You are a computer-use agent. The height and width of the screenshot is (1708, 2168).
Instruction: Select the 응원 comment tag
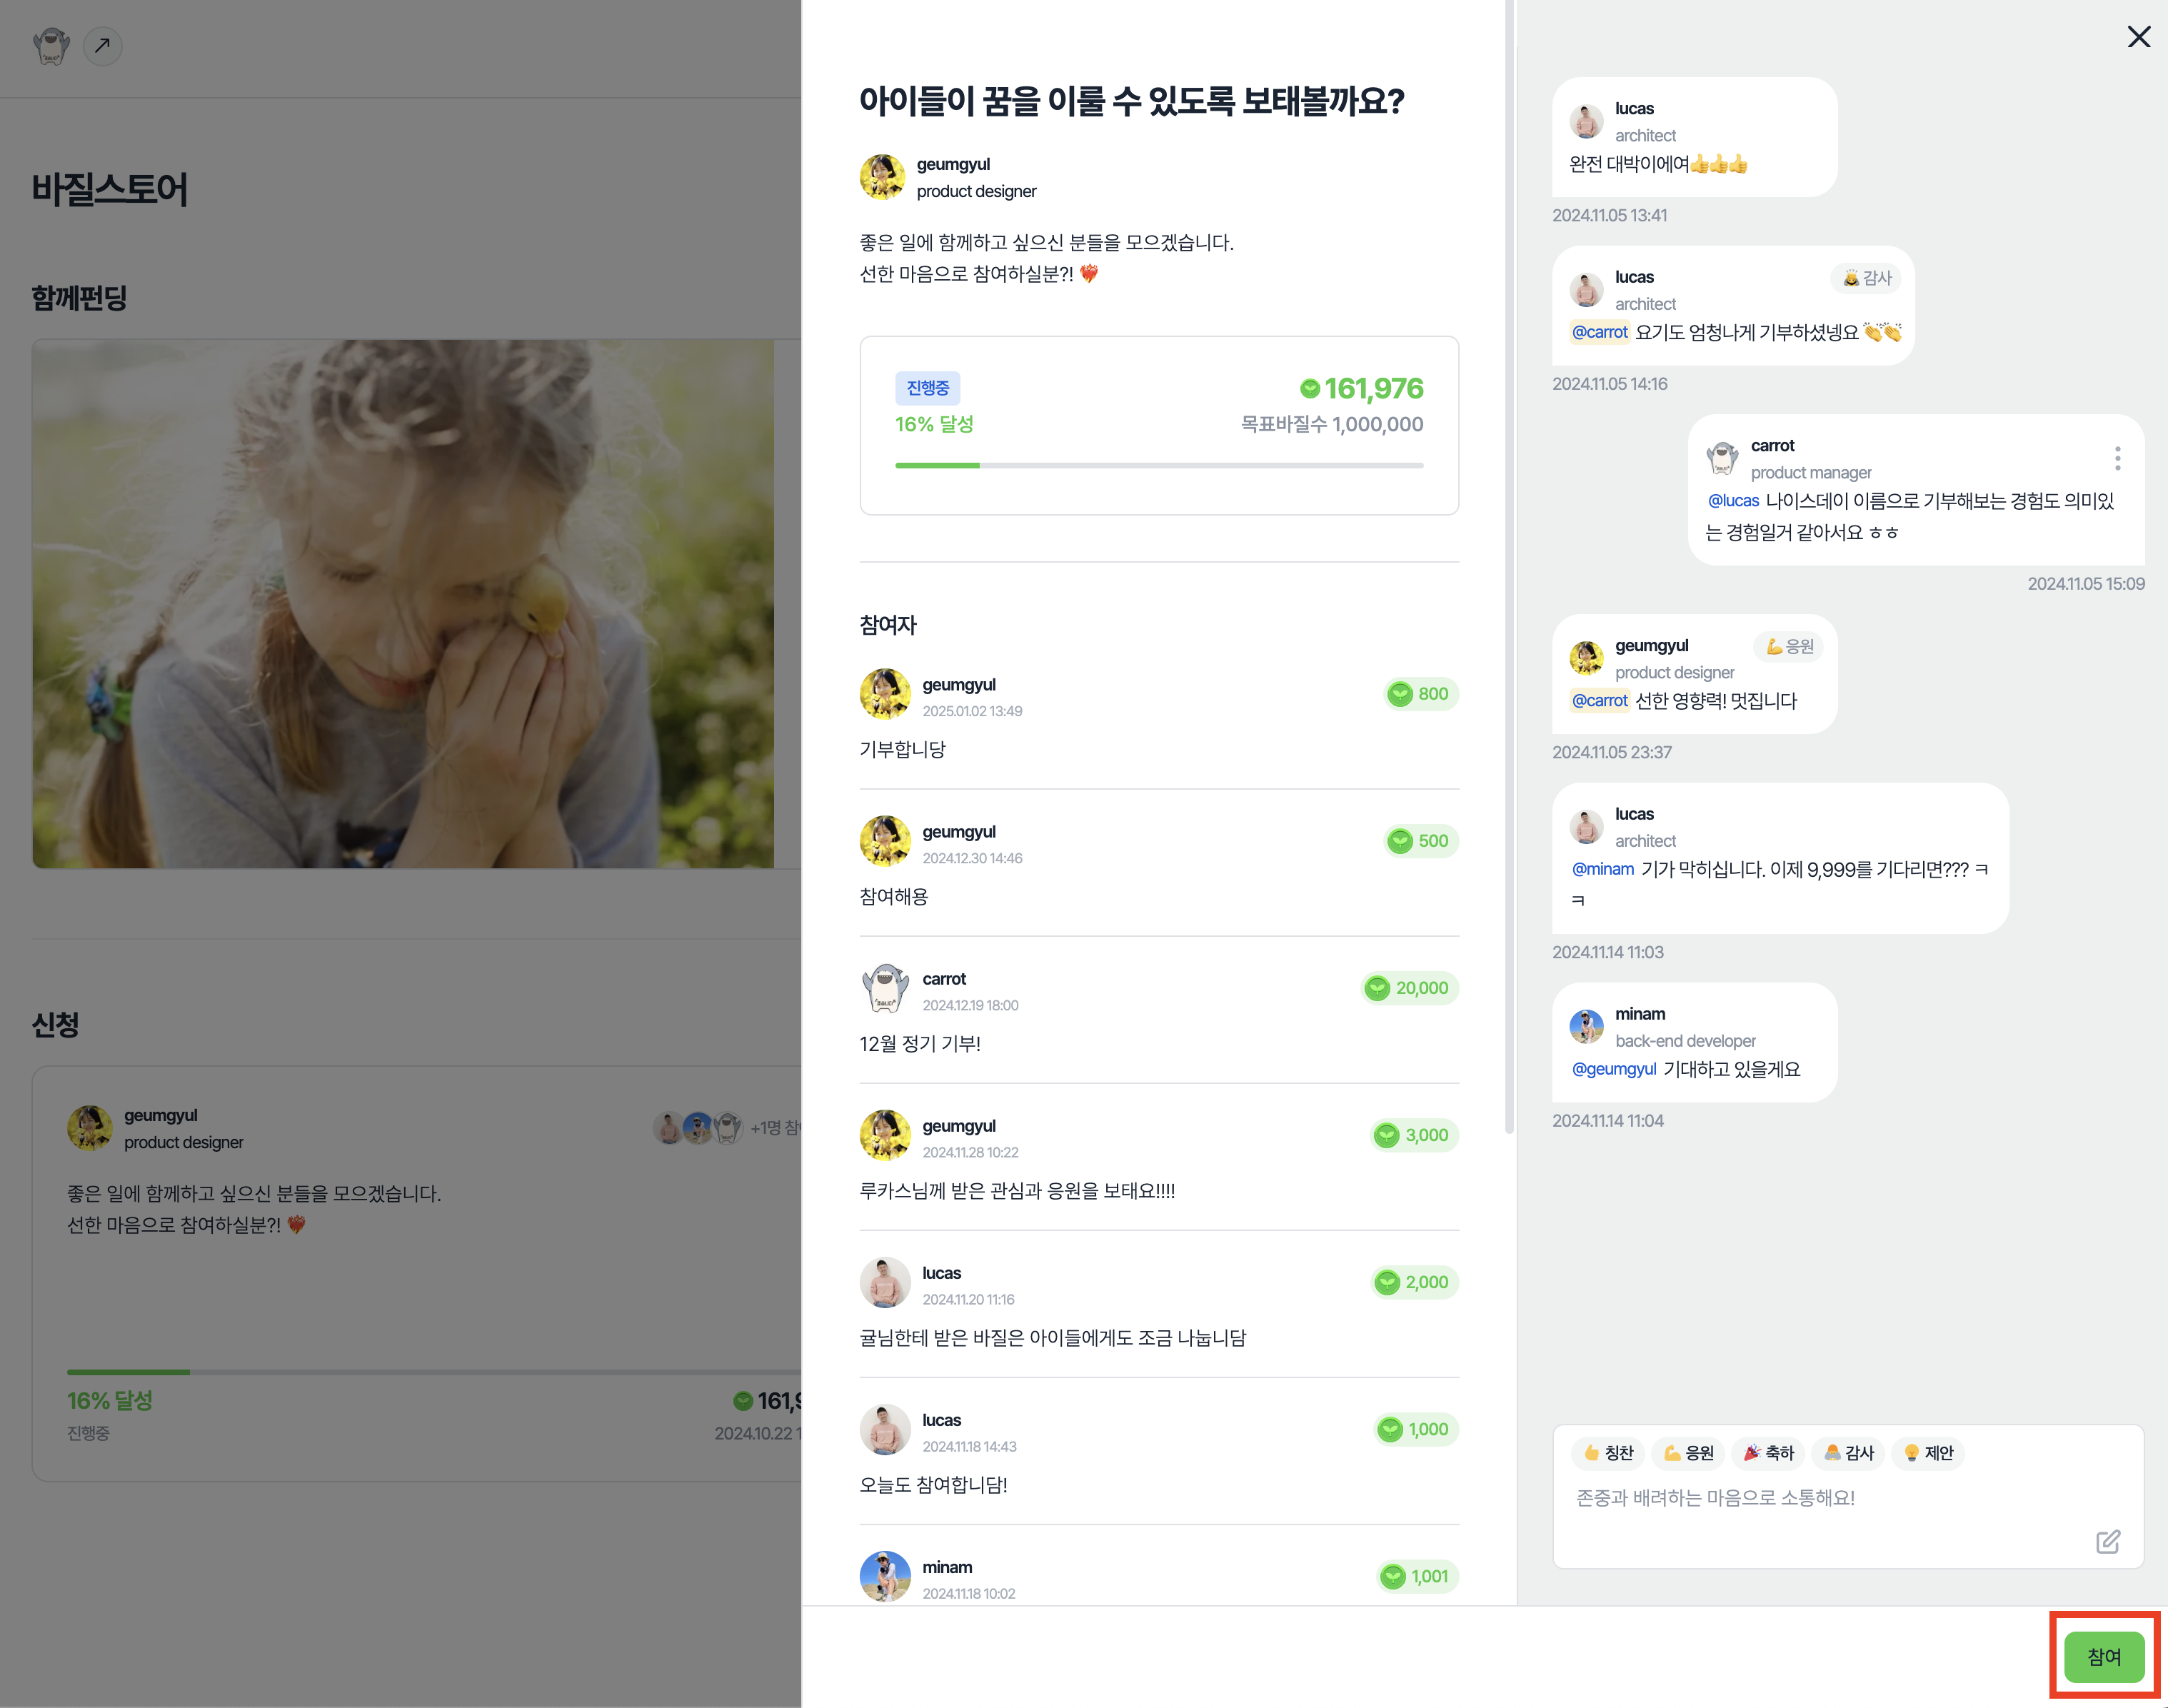[x=1688, y=1452]
